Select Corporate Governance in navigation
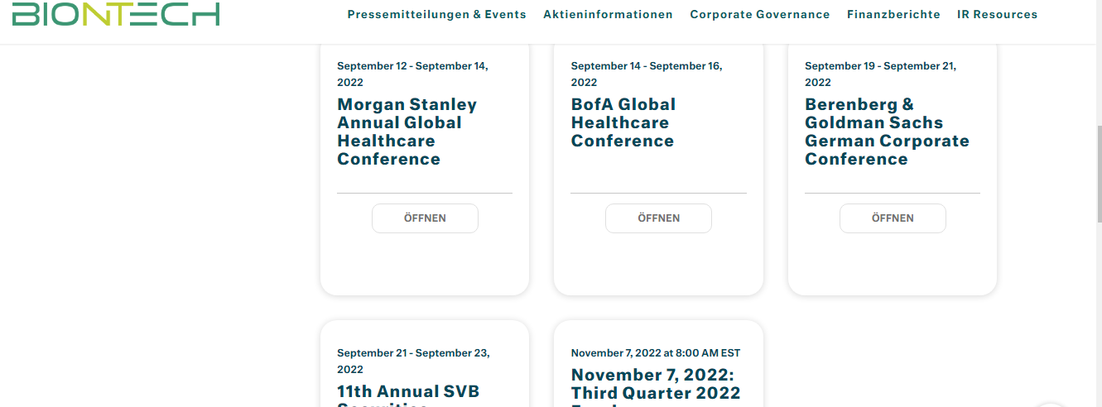 pyautogui.click(x=759, y=15)
